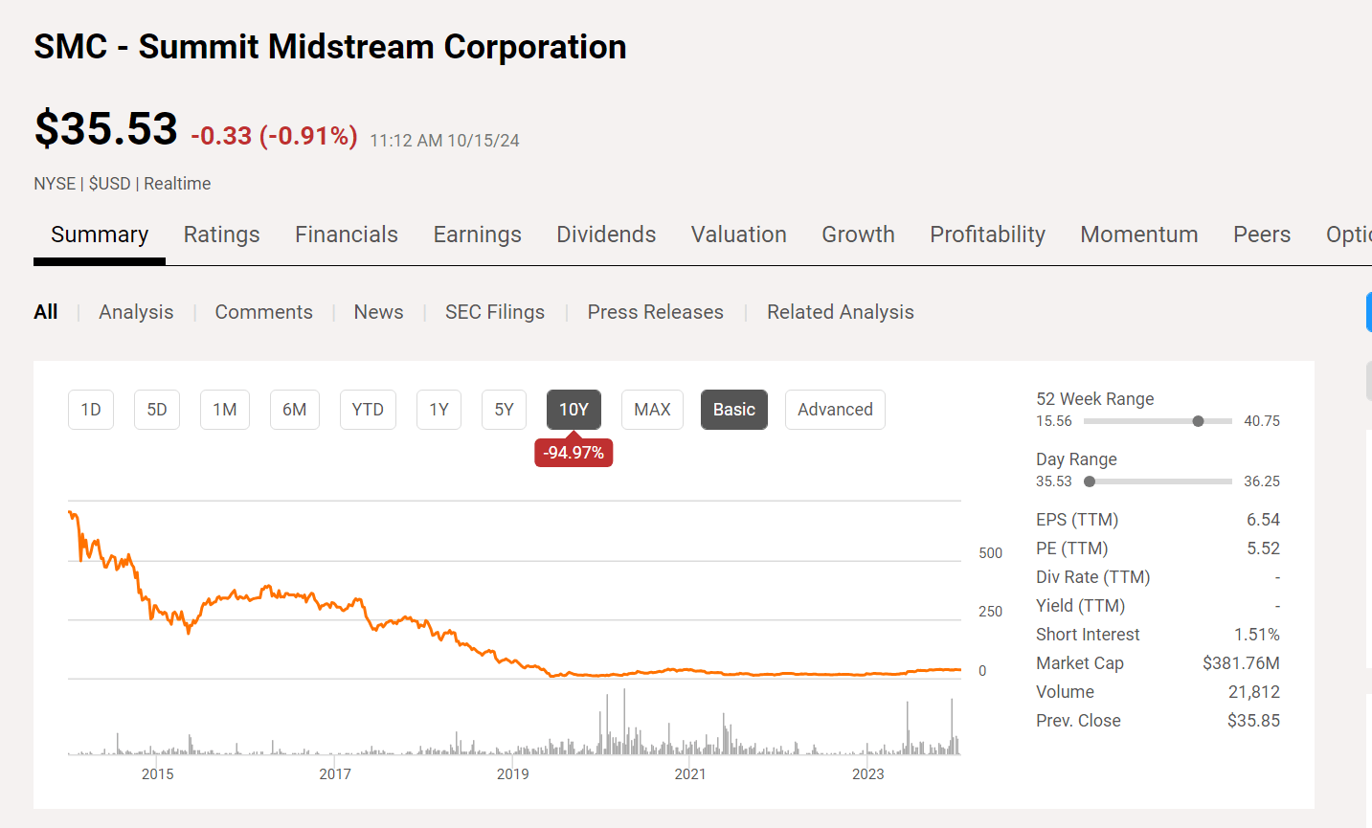Switch chart to Advanced mode

(835, 409)
